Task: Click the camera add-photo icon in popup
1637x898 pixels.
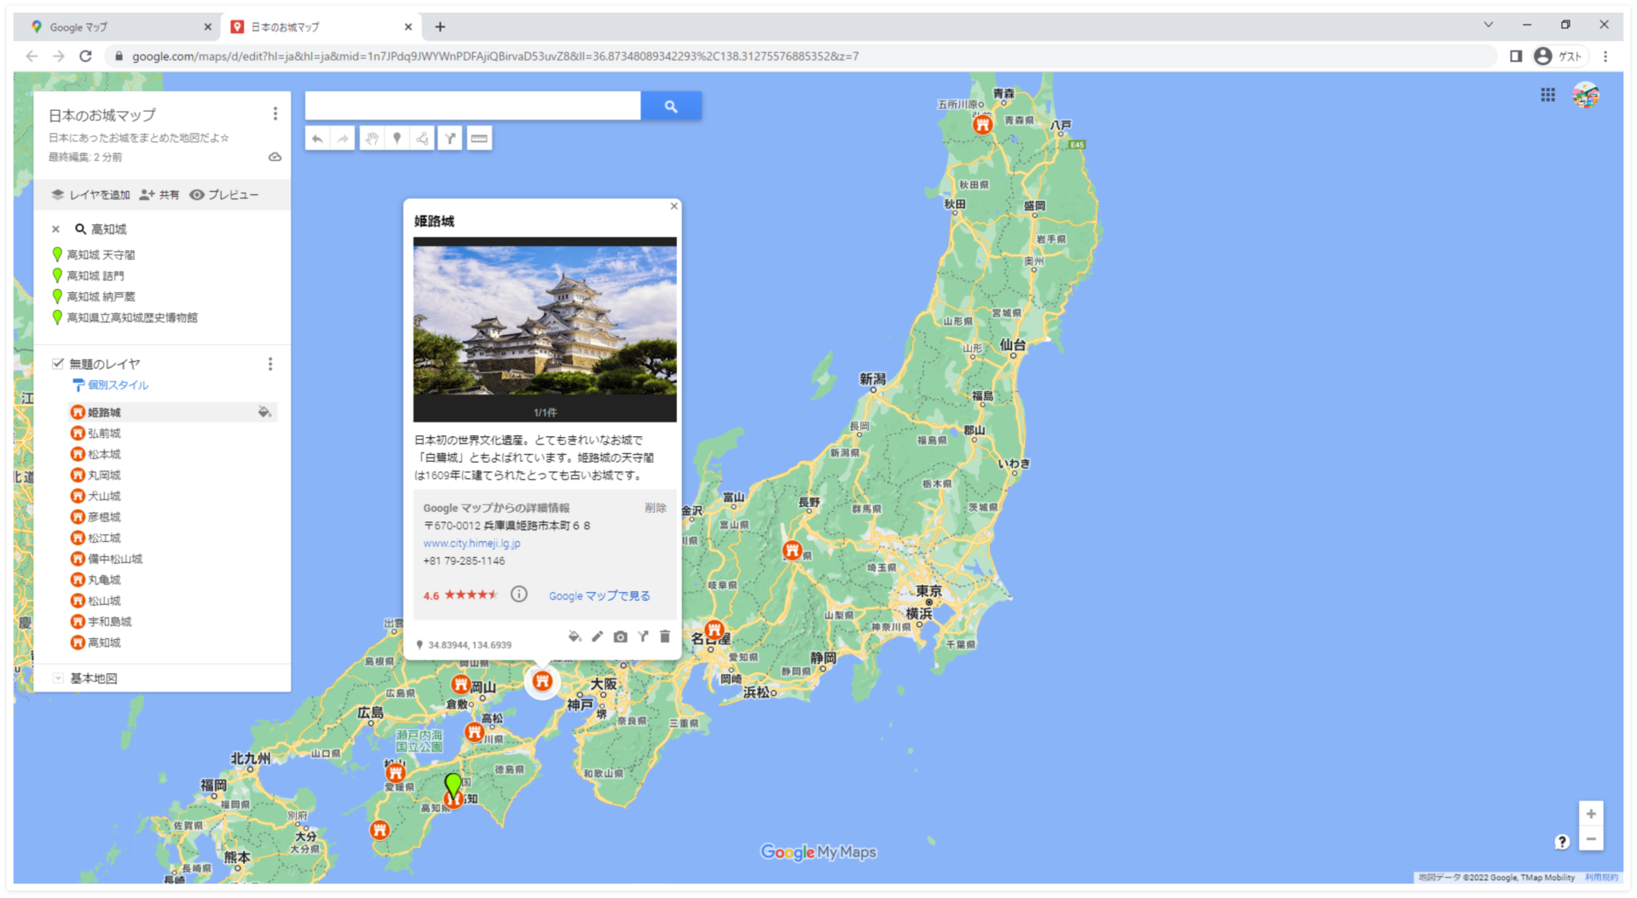Action: 621,636
